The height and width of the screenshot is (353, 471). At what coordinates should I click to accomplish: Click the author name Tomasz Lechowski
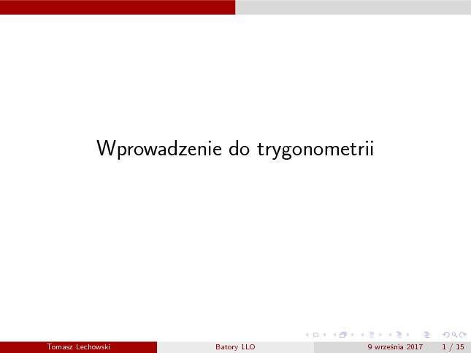coord(78,347)
